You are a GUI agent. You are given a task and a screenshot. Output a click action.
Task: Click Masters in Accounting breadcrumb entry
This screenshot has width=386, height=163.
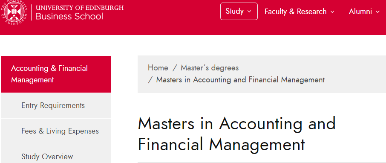tap(240, 80)
